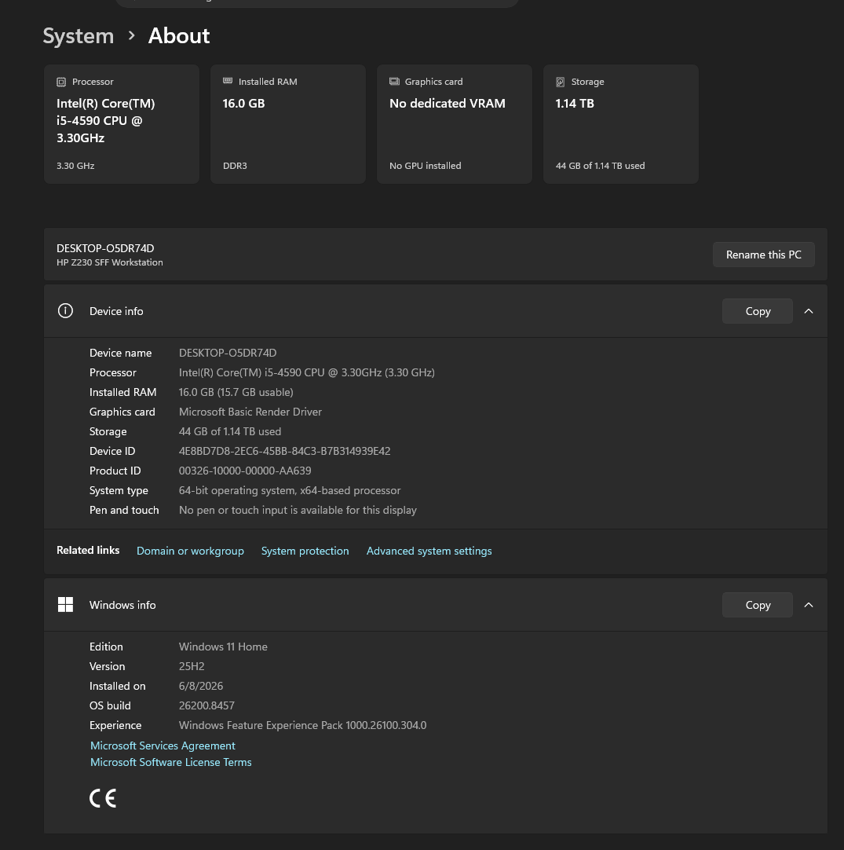Click the Processor card chip icon
This screenshot has height=850, width=844.
coord(61,82)
